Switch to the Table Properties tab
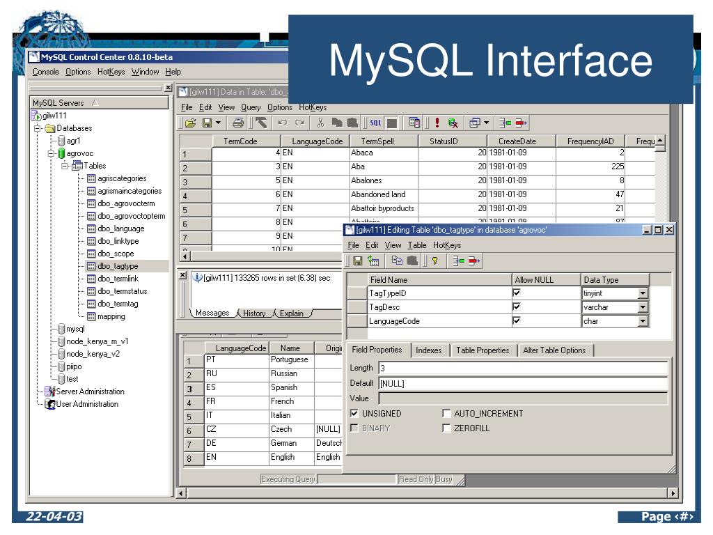 click(x=483, y=350)
